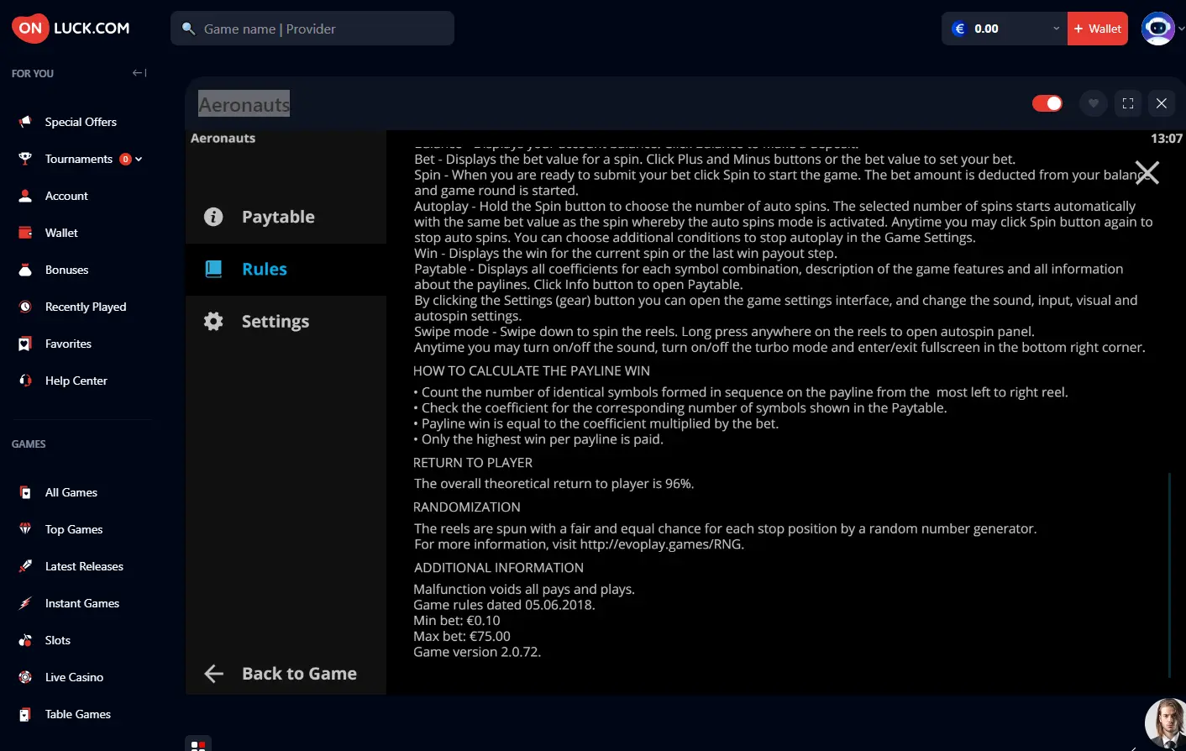Click the Favorites bookmark icon
The width and height of the screenshot is (1186, 751).
[25, 344]
